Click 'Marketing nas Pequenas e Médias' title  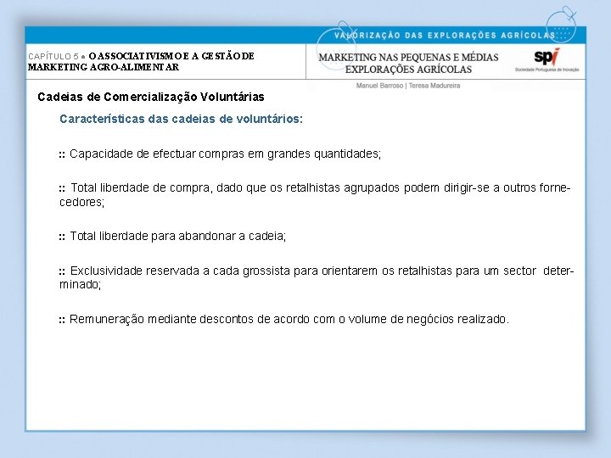(408, 58)
